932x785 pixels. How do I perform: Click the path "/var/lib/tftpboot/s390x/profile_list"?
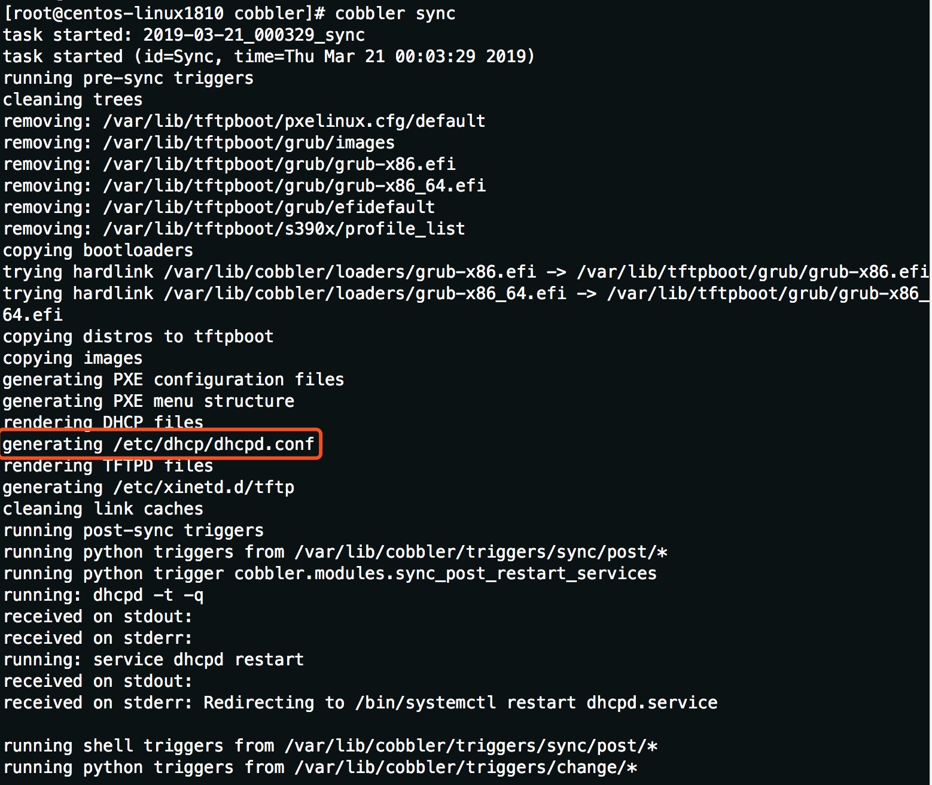[x=284, y=229]
